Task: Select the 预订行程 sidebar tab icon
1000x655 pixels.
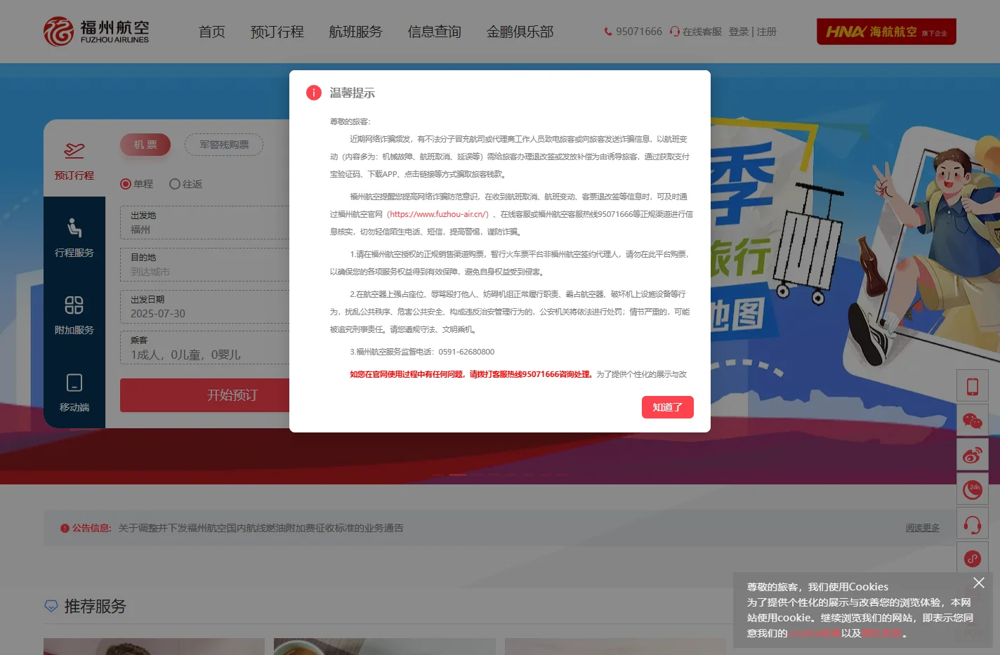Action: 74,151
